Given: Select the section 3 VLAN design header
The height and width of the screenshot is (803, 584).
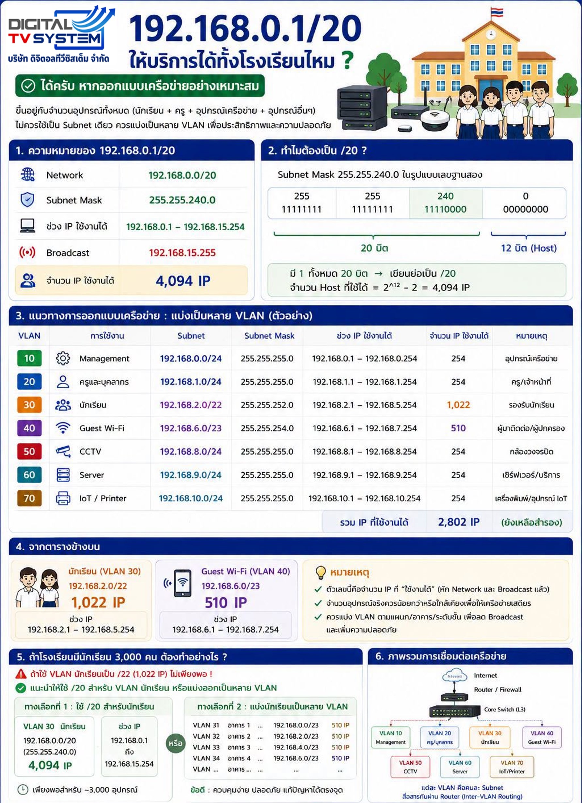Looking at the screenshot, I should click(x=291, y=315).
